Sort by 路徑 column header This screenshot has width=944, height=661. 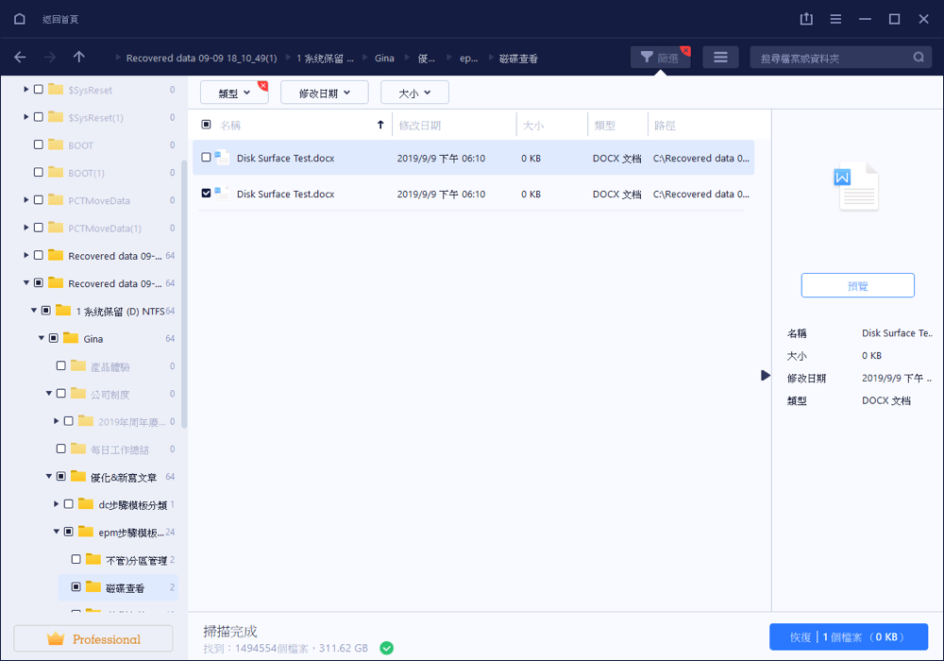[665, 126]
